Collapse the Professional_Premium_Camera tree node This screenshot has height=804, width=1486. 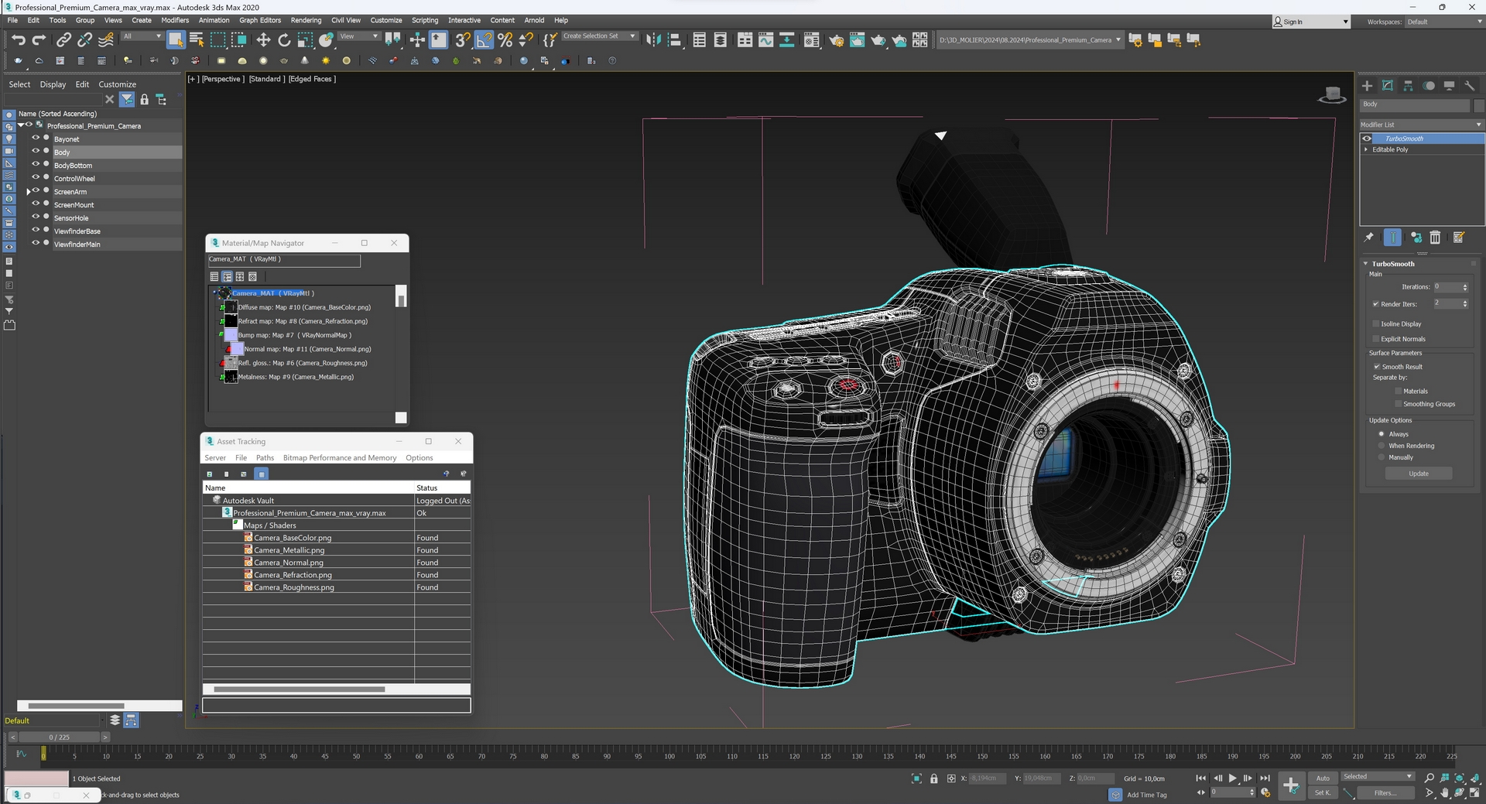tap(21, 125)
